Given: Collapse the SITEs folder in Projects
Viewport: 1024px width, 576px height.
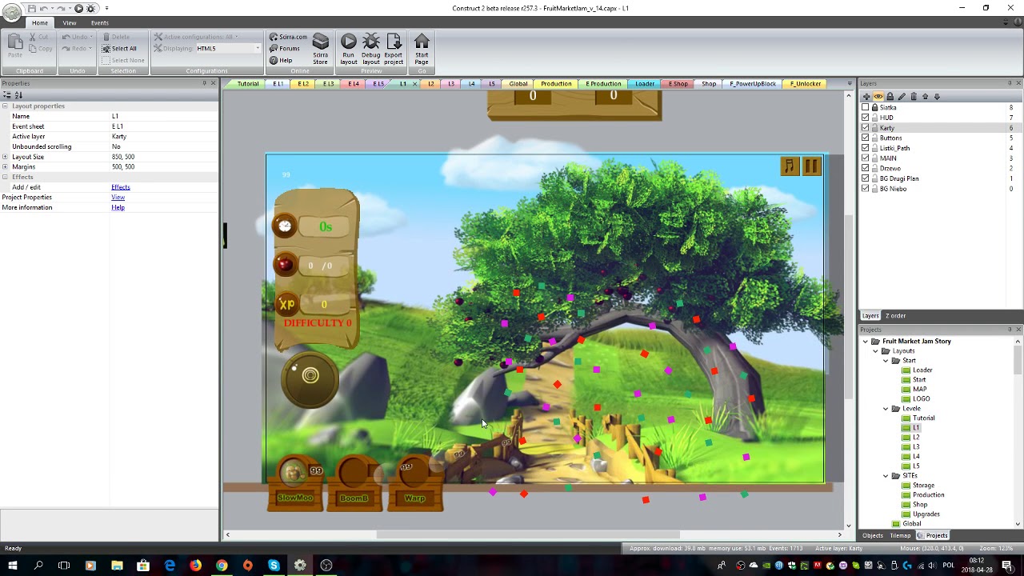Looking at the screenshot, I should pos(886,476).
